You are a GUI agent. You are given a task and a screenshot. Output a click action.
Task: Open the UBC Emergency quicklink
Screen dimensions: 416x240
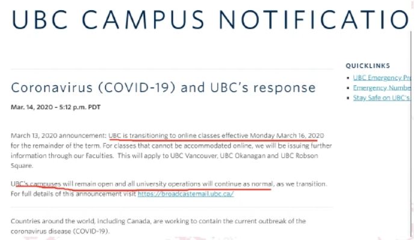point(382,78)
